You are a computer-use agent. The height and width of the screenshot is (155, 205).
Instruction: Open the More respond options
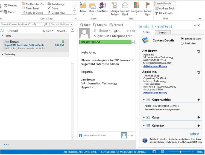[x=10, y=12]
